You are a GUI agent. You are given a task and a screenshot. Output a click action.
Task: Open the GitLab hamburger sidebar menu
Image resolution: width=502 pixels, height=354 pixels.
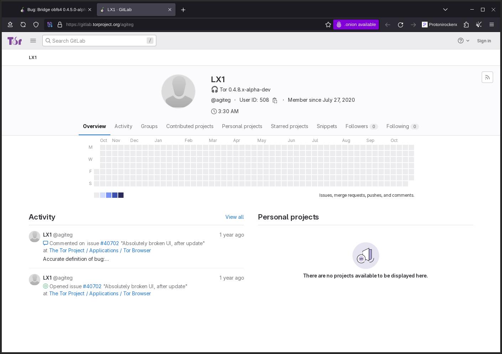33,41
